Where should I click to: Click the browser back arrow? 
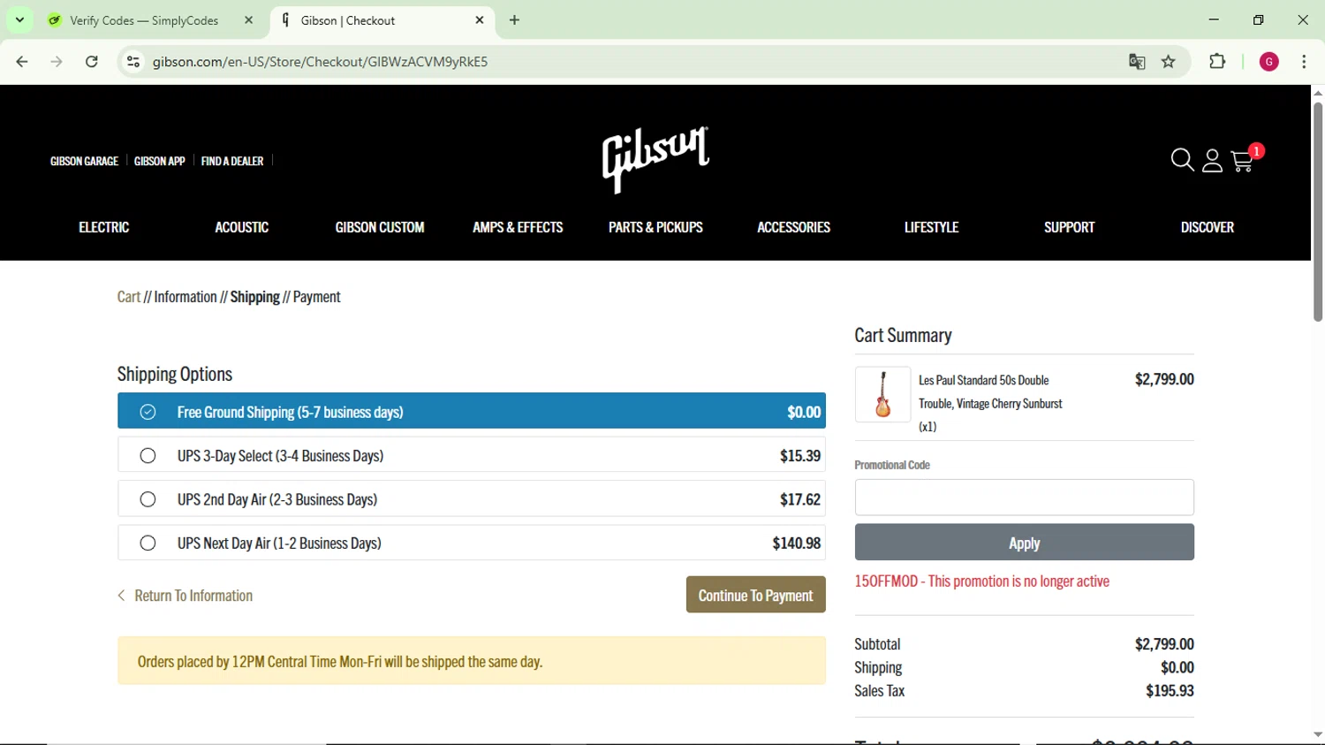pyautogui.click(x=22, y=62)
